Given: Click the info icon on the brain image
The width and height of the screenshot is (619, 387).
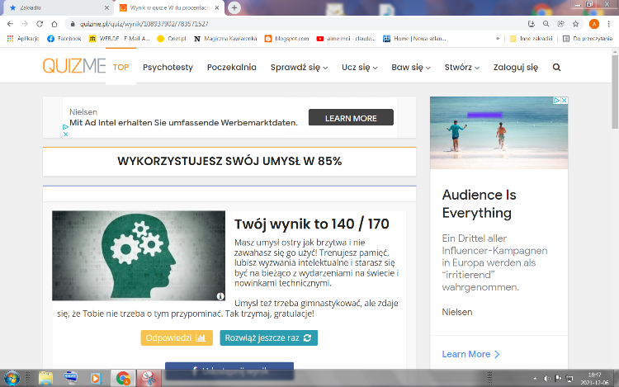Looking at the screenshot, I should (x=220, y=295).
